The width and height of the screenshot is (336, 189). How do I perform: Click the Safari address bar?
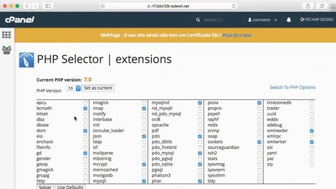(168, 6)
